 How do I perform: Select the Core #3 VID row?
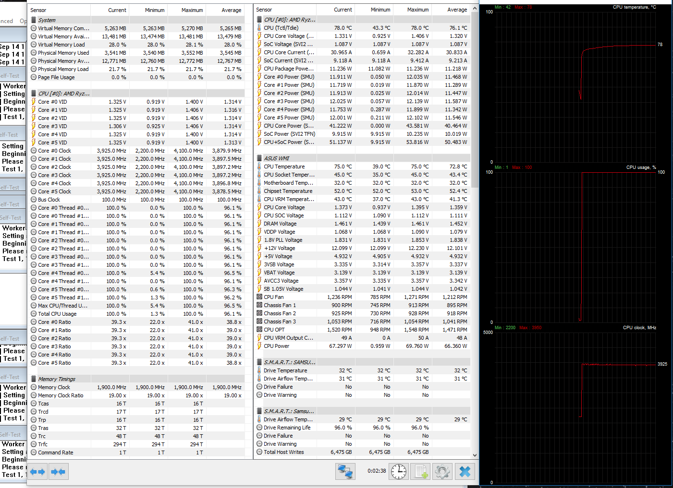136,126
